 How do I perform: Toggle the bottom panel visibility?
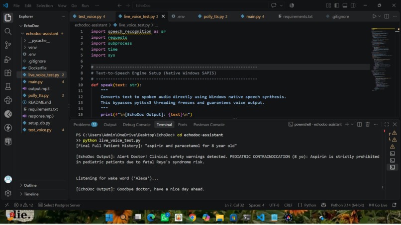coord(345,5)
